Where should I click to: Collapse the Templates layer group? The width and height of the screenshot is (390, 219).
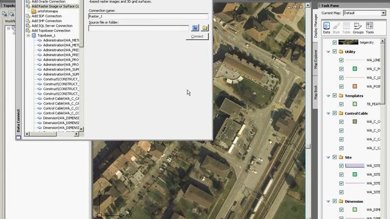(328, 96)
